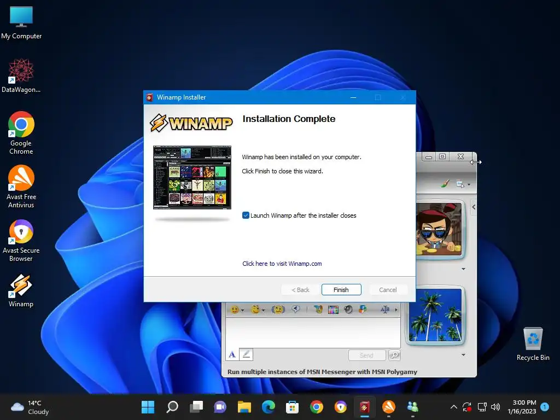The width and height of the screenshot is (560, 420).
Task: Switch to text typing mode A tab
Action: (x=232, y=354)
